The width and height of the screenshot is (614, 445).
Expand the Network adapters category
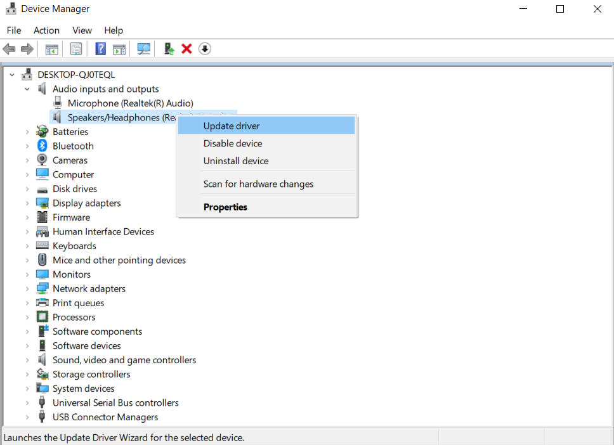tap(27, 289)
